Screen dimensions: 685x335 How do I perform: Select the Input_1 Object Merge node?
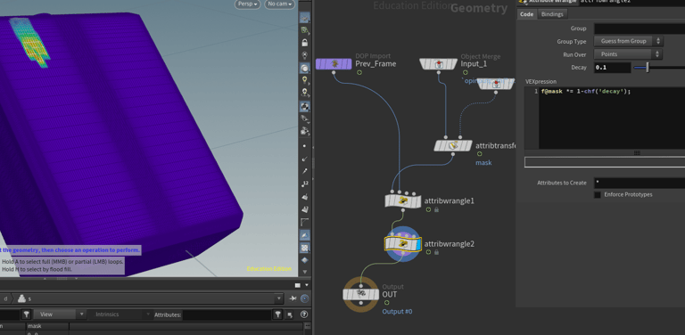(x=440, y=64)
